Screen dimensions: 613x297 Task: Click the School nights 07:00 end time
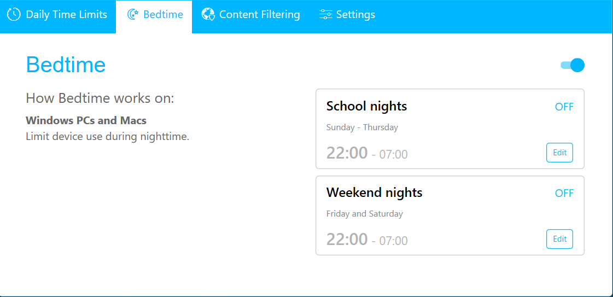tap(393, 155)
